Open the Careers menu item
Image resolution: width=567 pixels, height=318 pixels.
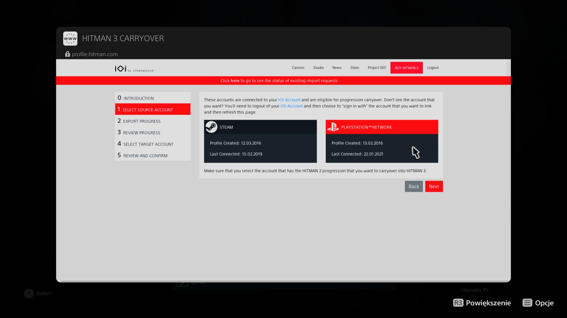(x=298, y=68)
